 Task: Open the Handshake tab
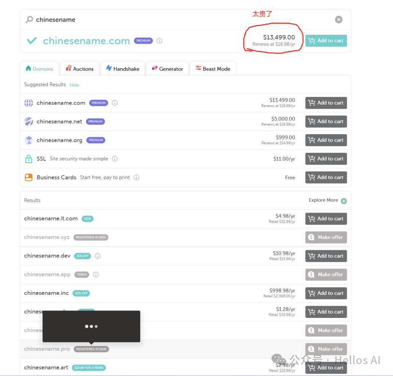[x=123, y=69]
